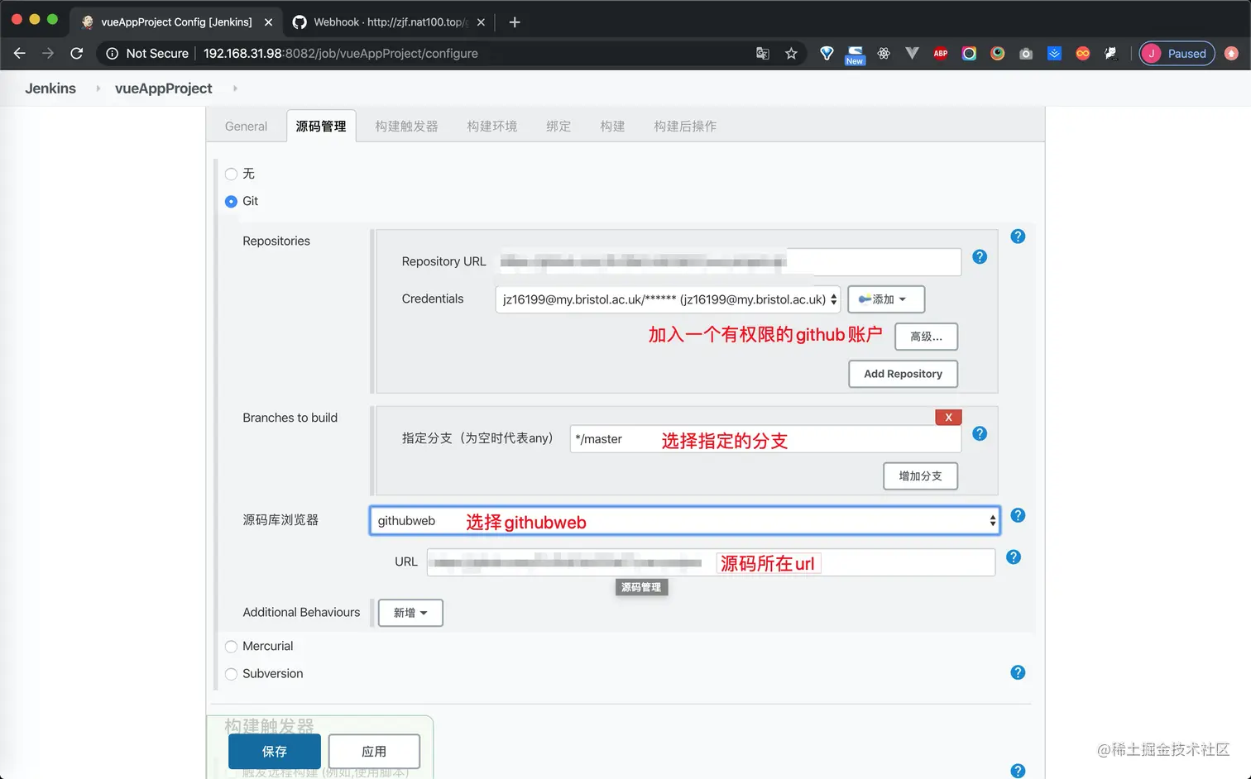
Task: Choose Mercurial as source control
Action: [x=231, y=647]
